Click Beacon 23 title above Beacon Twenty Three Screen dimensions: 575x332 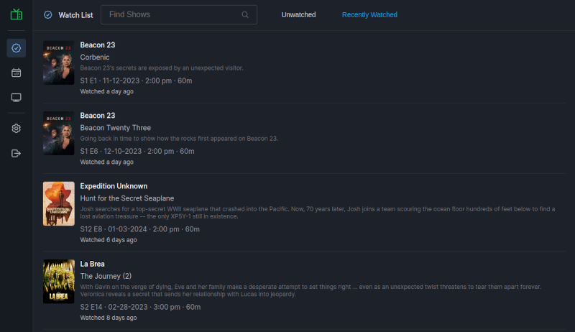coord(98,116)
